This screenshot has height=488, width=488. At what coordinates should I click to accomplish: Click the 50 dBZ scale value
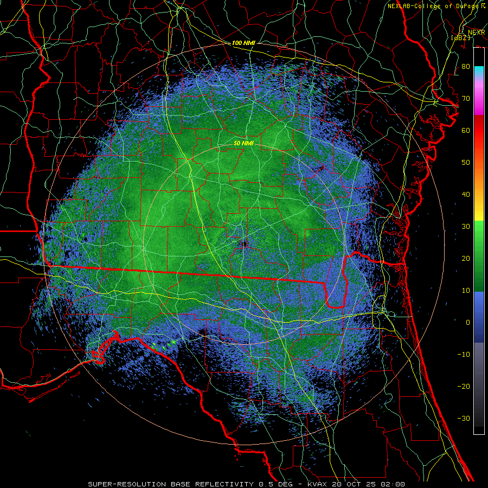[466, 163]
